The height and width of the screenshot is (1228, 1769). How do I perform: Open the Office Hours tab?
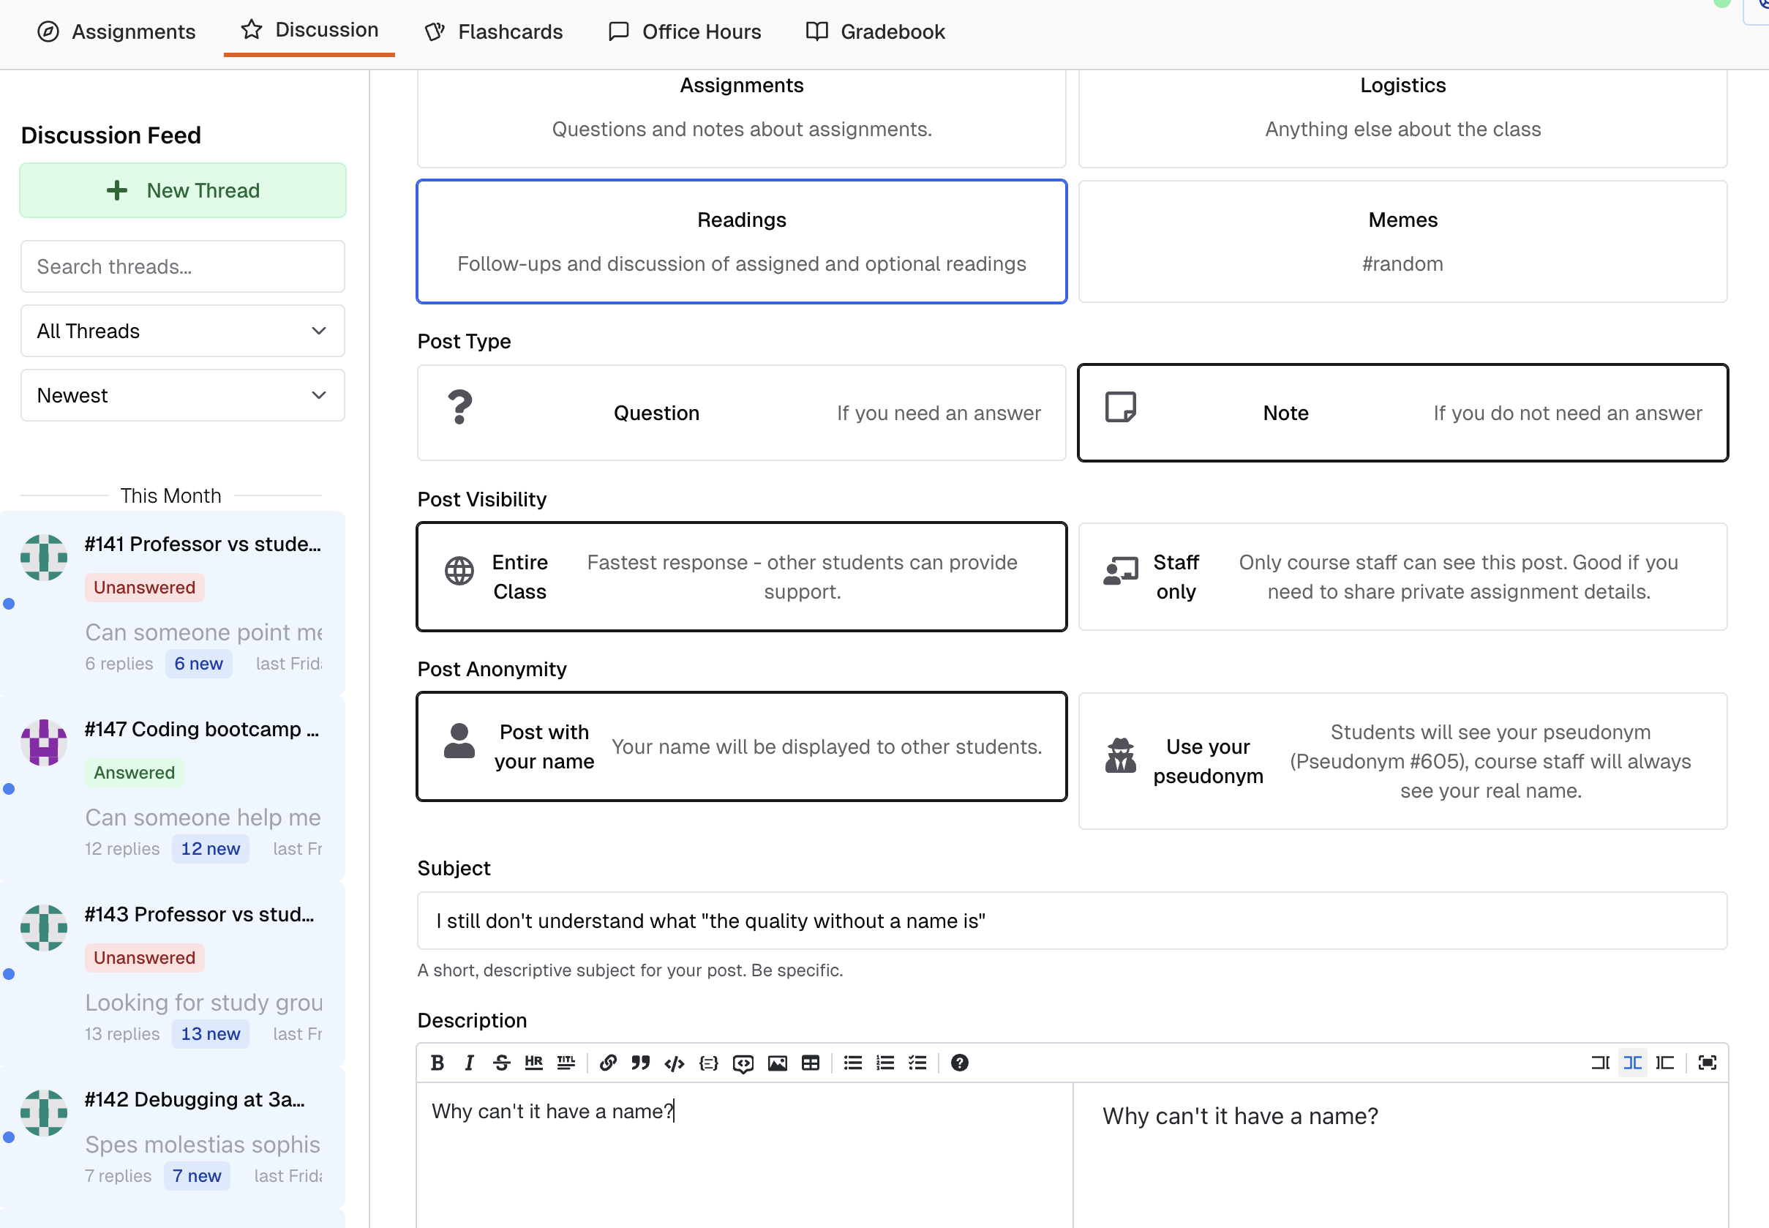pos(685,31)
